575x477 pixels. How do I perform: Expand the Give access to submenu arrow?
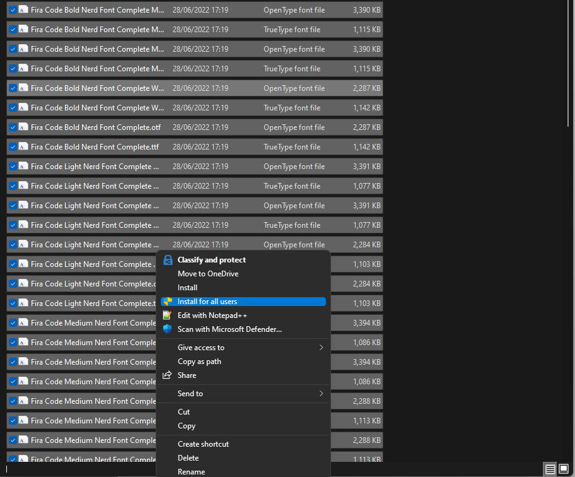click(x=322, y=347)
